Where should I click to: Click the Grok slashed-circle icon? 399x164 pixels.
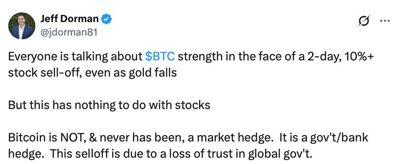[x=363, y=21]
